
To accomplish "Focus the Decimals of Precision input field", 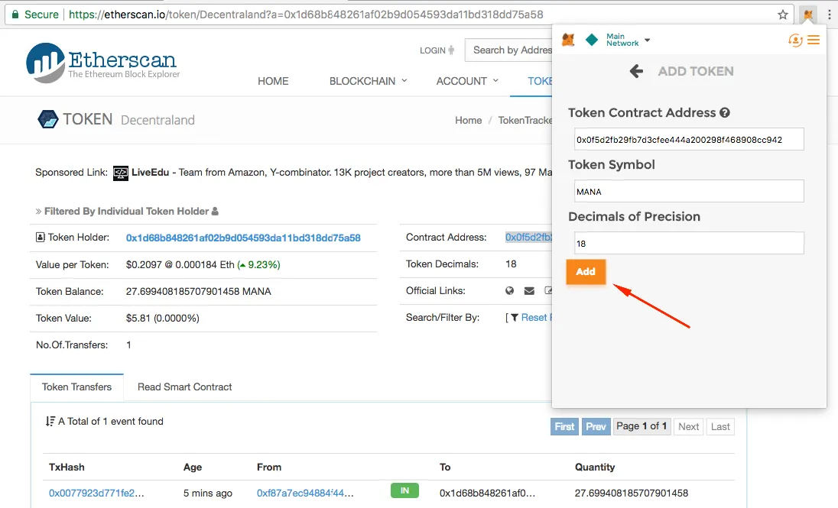I will (689, 243).
